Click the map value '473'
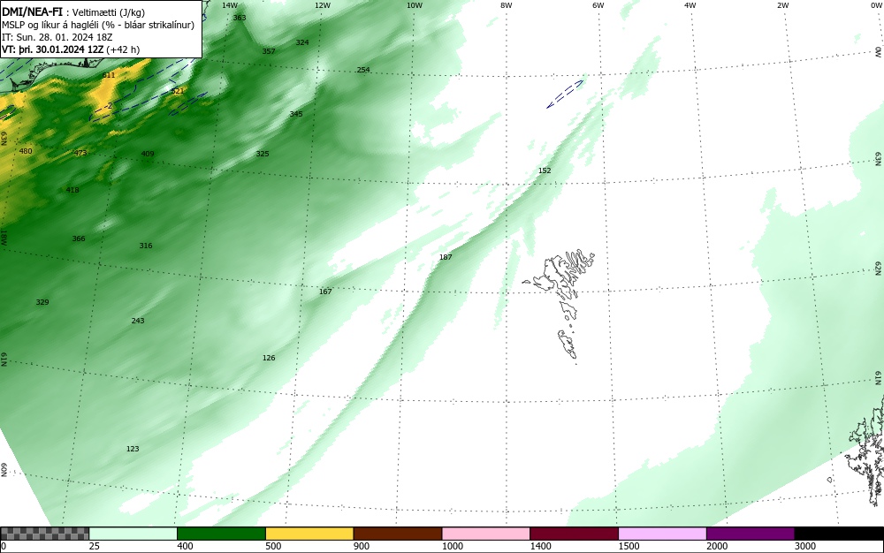The image size is (884, 553). pos(80,153)
